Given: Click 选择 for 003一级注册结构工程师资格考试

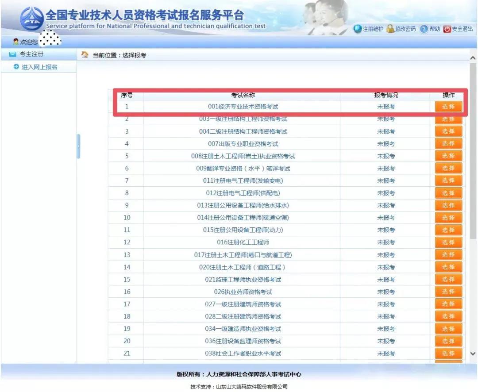Looking at the screenshot, I should (448, 119).
